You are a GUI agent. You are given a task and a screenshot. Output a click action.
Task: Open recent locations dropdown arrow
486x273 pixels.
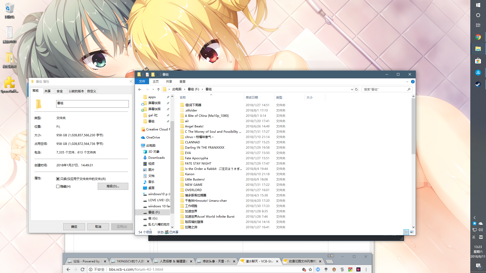pos(153,89)
